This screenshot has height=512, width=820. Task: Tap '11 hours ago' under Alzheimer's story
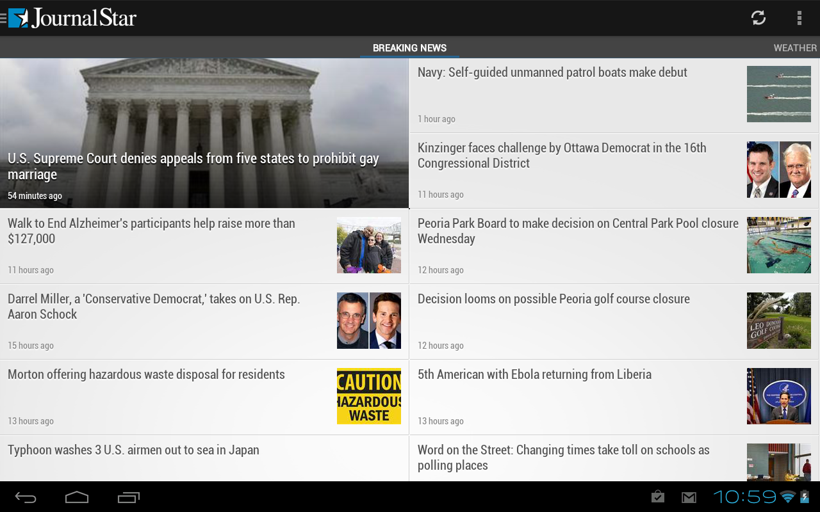[31, 270]
